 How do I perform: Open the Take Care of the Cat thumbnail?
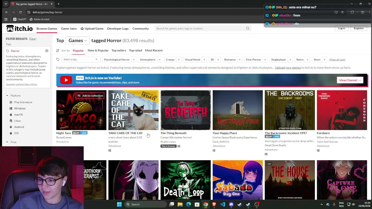click(x=133, y=110)
